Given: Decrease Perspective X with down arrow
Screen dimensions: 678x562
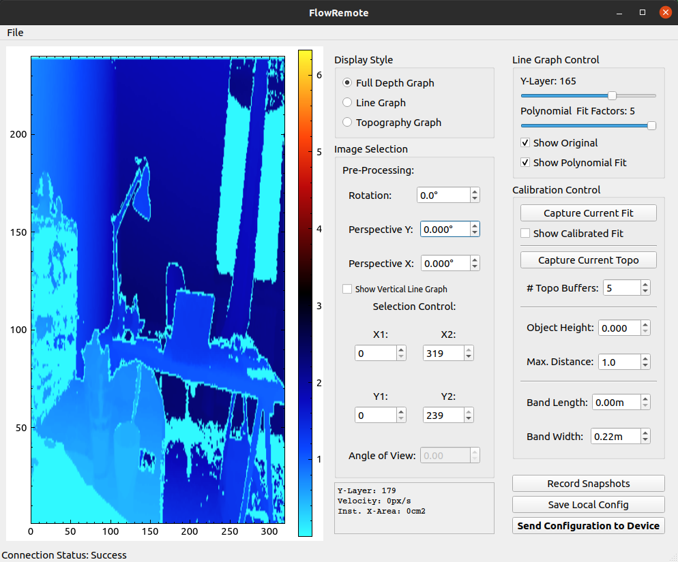Looking at the screenshot, I should pyautogui.click(x=475, y=267).
